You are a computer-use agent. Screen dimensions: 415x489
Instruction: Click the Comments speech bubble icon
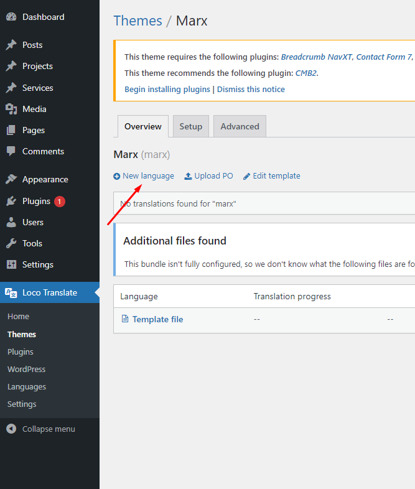[x=11, y=151]
